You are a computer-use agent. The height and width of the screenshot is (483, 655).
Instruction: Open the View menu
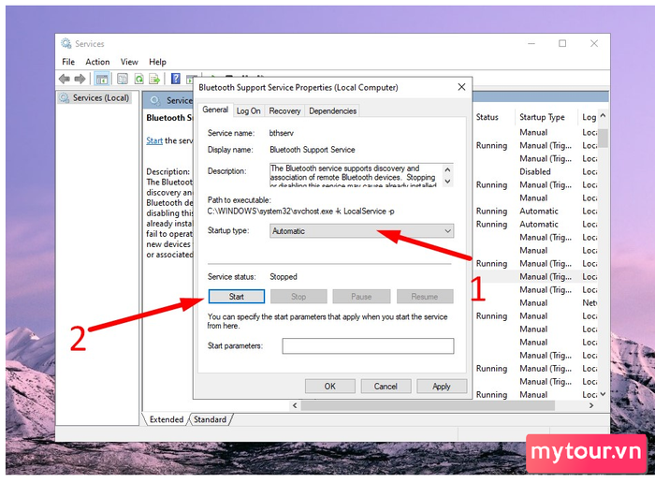point(129,62)
